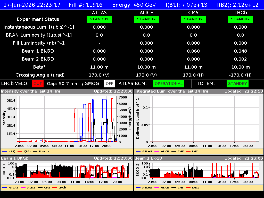264x198 pixels.
Task: Click the Fill Luminosity (nb)^-1 row label
Action: pos(39,43)
